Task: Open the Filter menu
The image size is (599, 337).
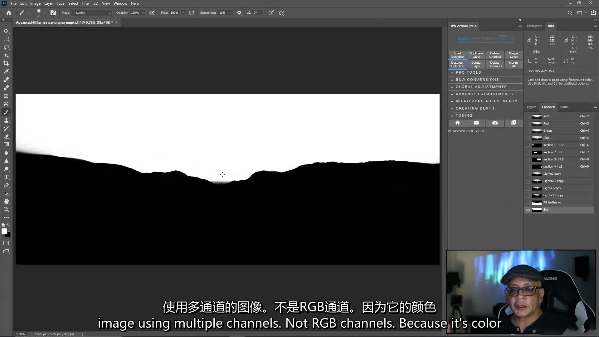Action: tap(85, 3)
